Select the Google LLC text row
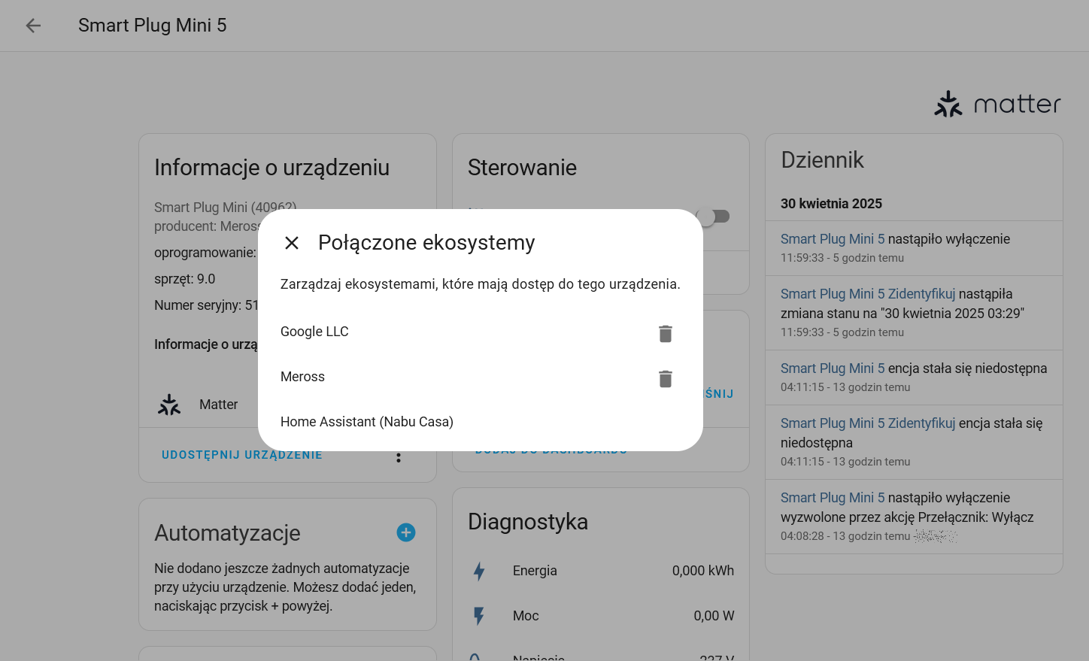This screenshot has height=661, width=1089. [314, 332]
